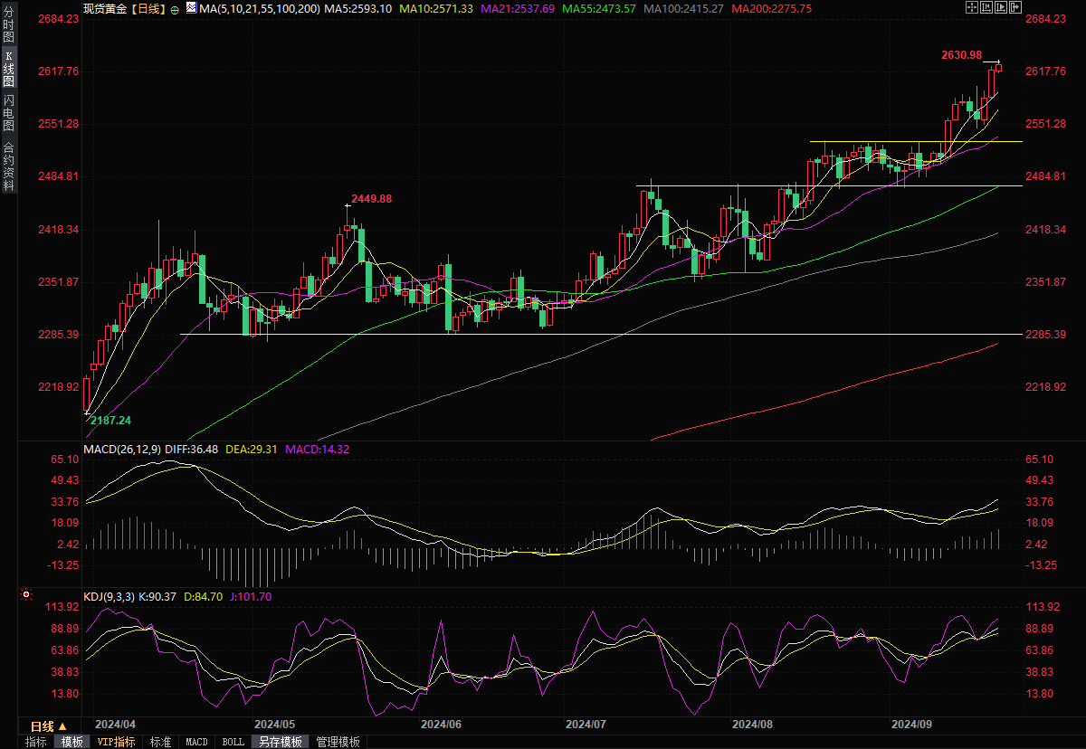Click the K:90.37 value
The width and height of the screenshot is (1086, 749).
(159, 596)
